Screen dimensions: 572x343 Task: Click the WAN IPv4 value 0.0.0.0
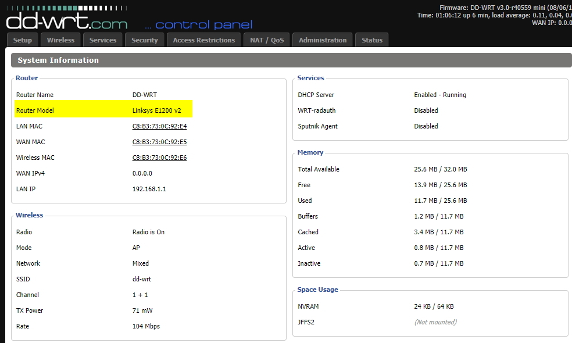[142, 173]
